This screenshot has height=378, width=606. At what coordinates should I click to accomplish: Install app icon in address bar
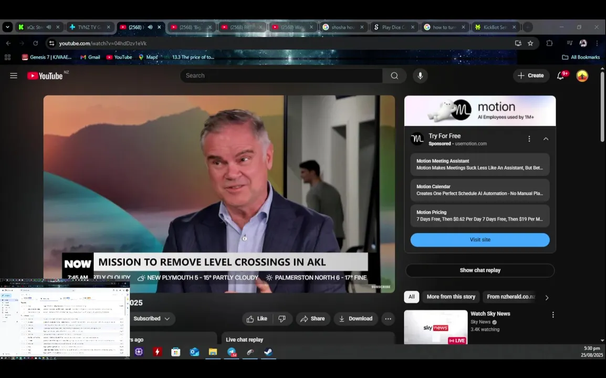click(518, 43)
